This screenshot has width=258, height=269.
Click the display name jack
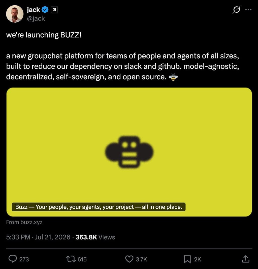(x=33, y=10)
